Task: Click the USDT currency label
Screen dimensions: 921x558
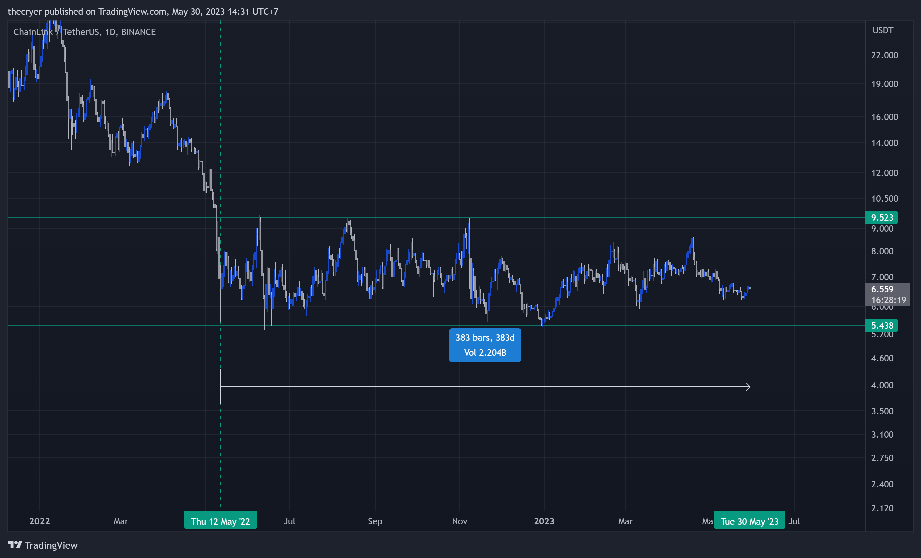Action: 883,30
